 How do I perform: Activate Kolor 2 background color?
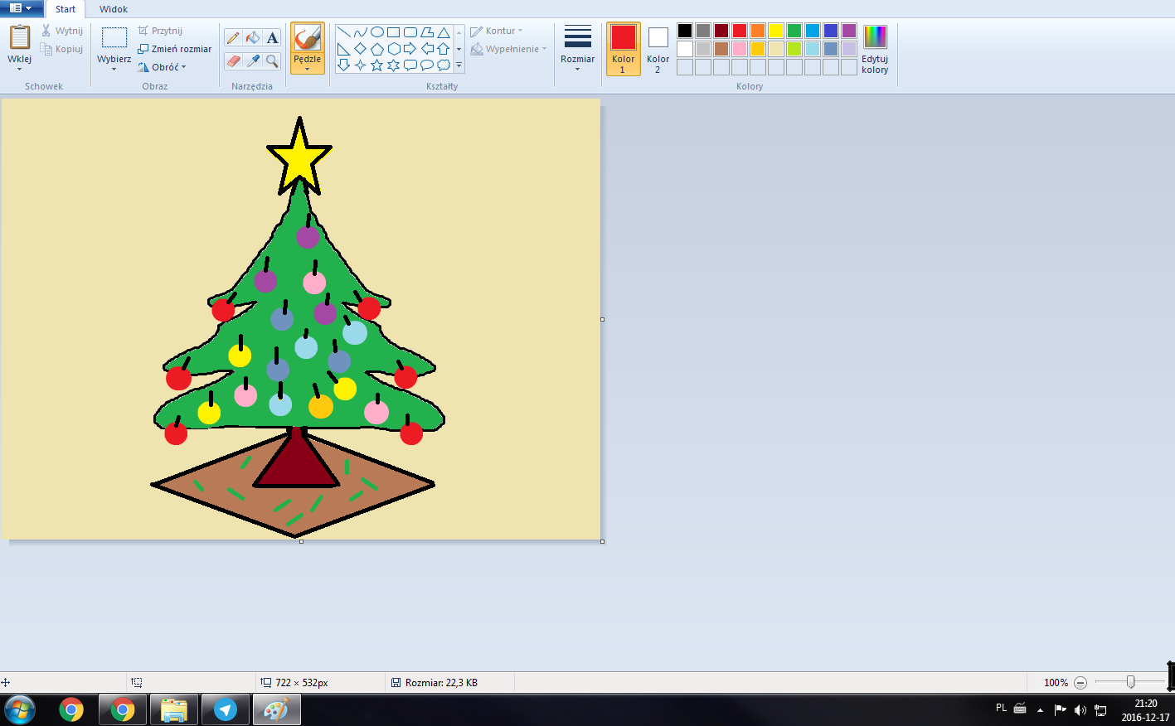658,49
